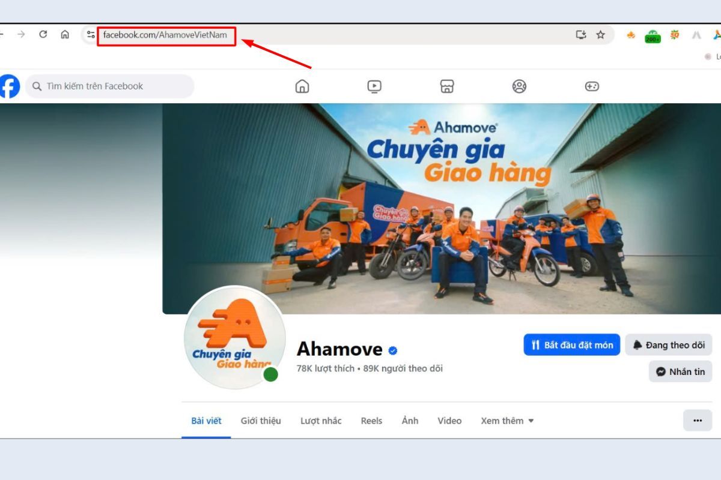This screenshot has height=480, width=721.
Task: Click into the 'Tìm kiếm trên Facebook' search box
Action: tap(110, 86)
